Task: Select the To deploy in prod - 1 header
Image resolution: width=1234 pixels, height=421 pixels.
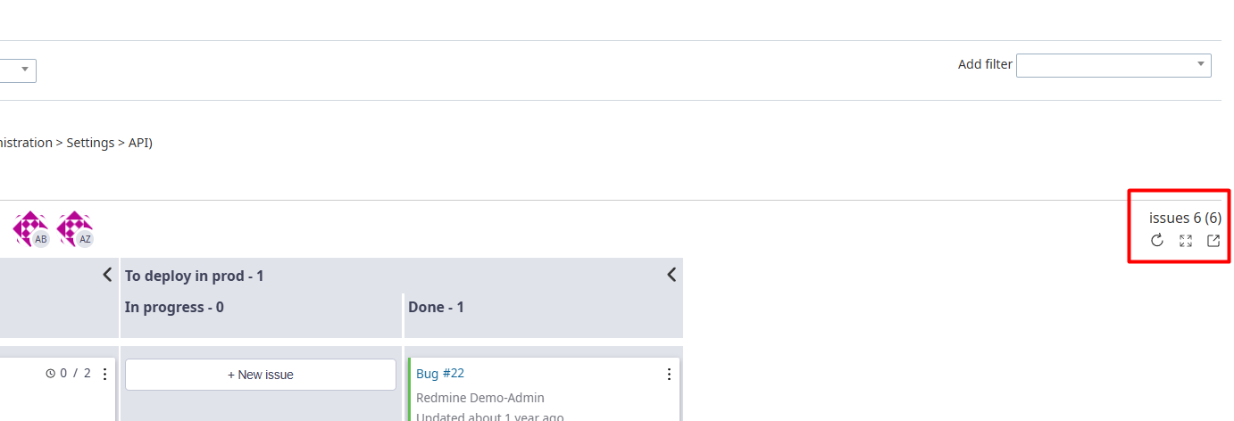Action: (194, 276)
